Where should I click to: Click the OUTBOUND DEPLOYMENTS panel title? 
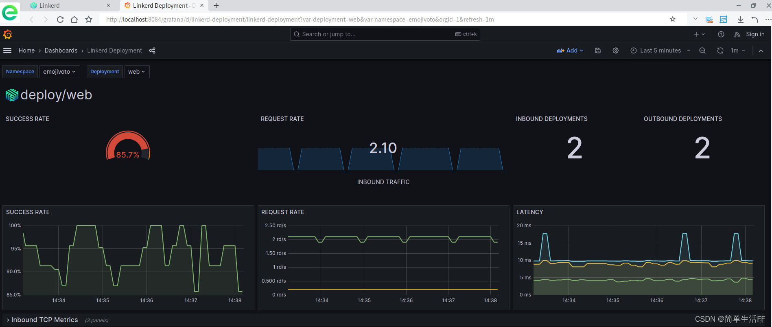tap(683, 119)
